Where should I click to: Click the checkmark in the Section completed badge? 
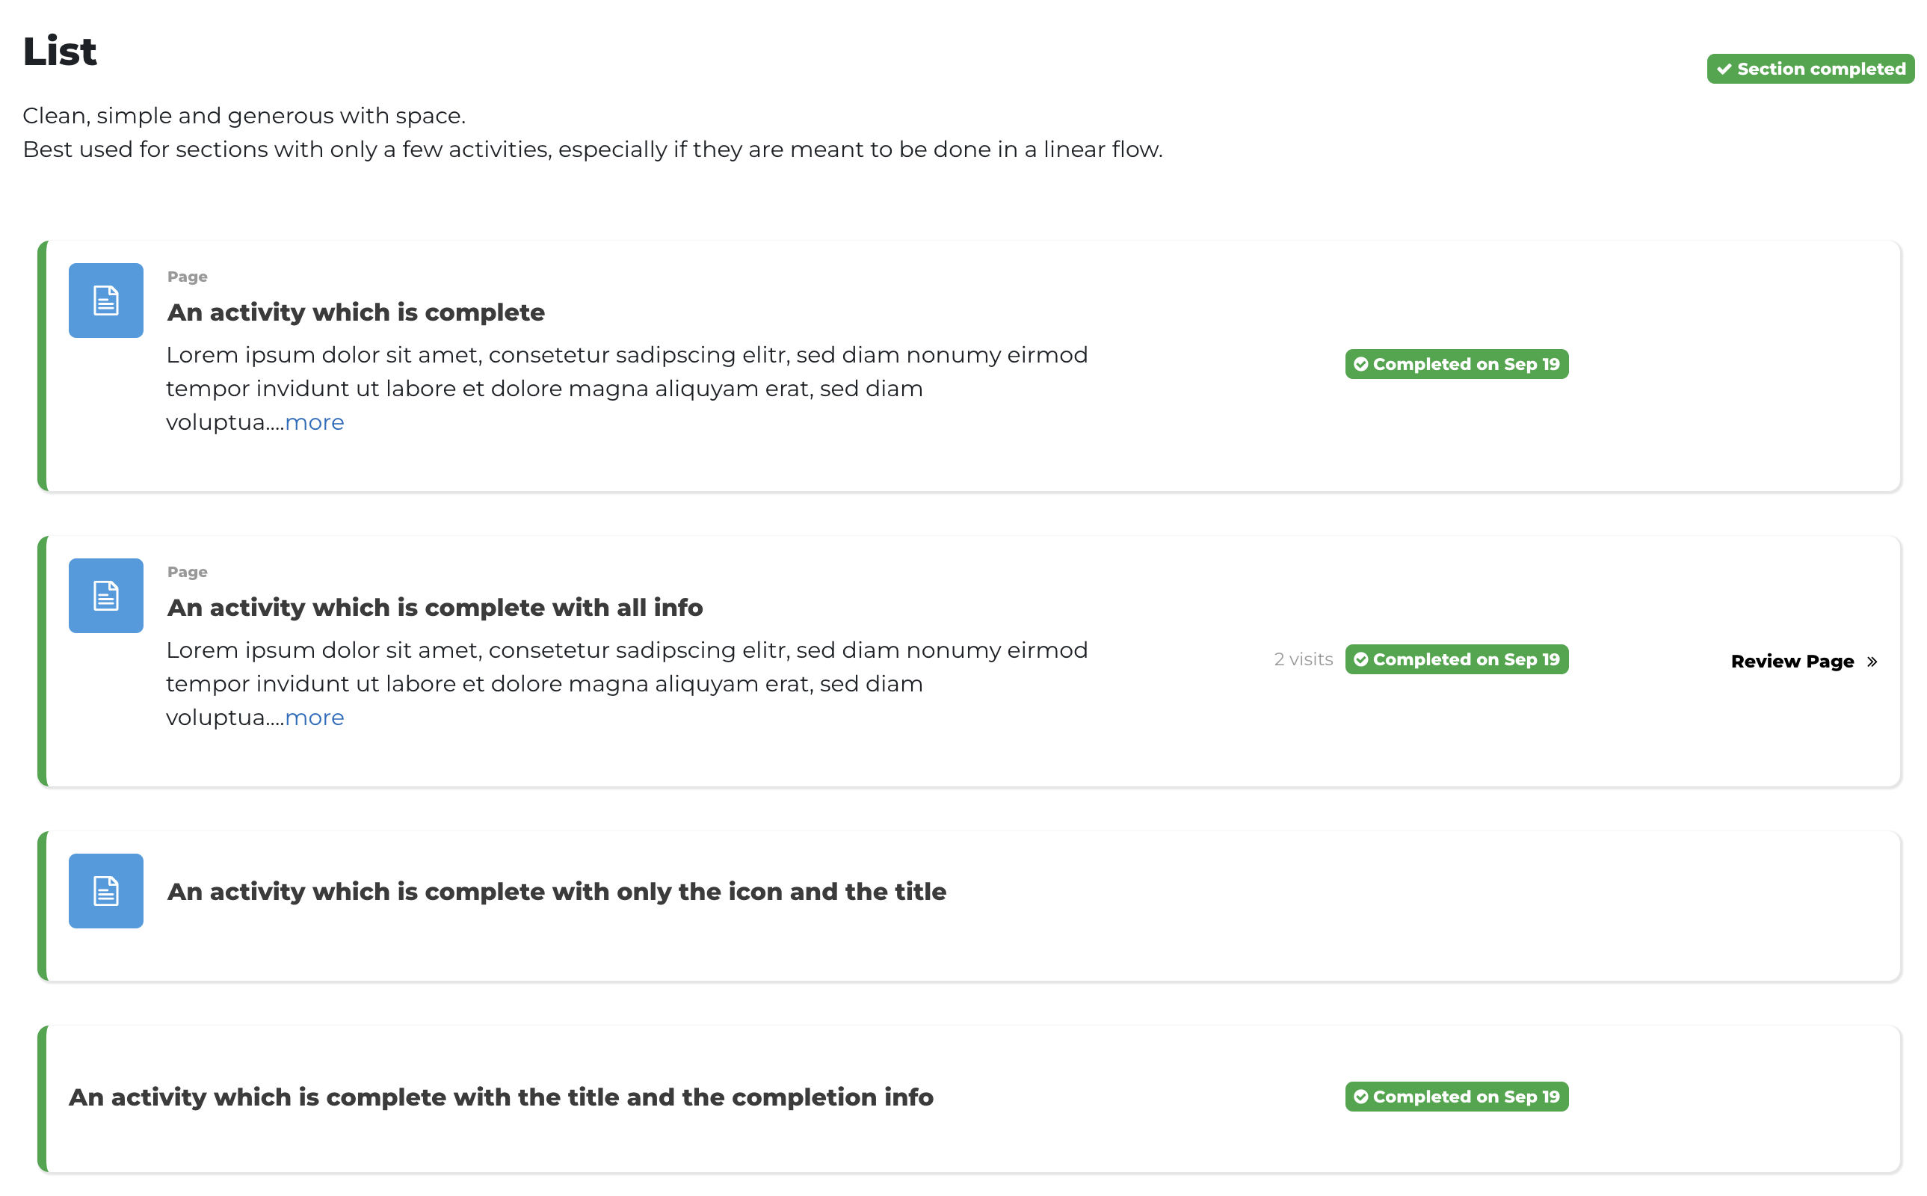coord(1724,69)
